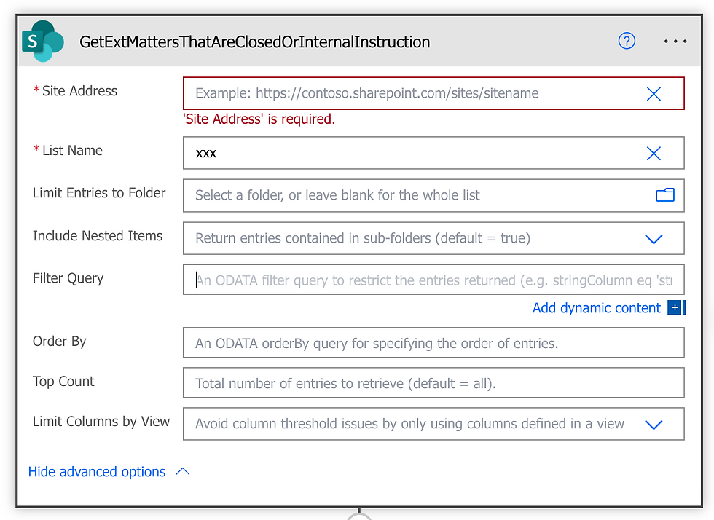Expand Limit Columns by View dropdown
The height and width of the screenshot is (520, 714).
654,425
